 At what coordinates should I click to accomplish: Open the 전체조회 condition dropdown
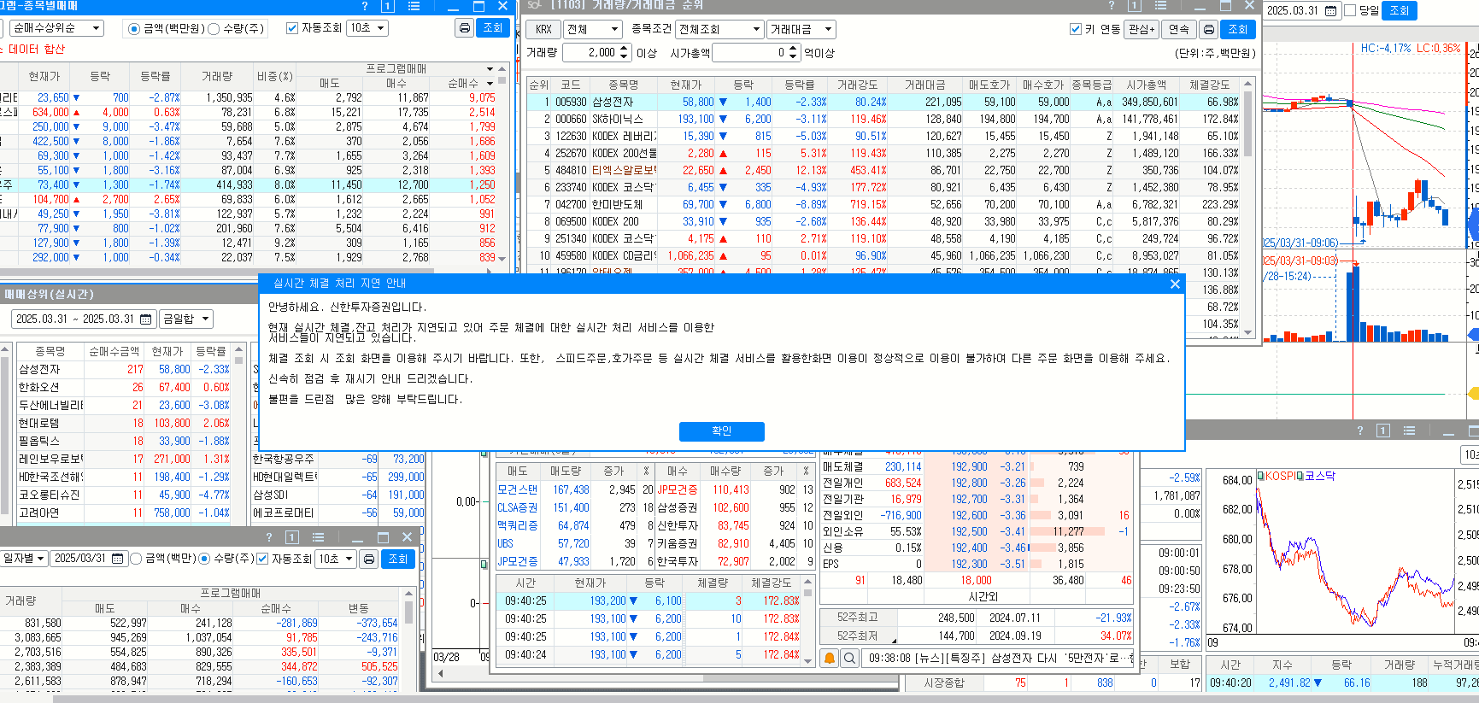click(719, 29)
